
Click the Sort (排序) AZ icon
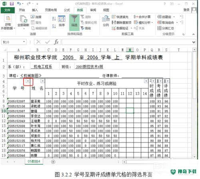tap(62, 19)
